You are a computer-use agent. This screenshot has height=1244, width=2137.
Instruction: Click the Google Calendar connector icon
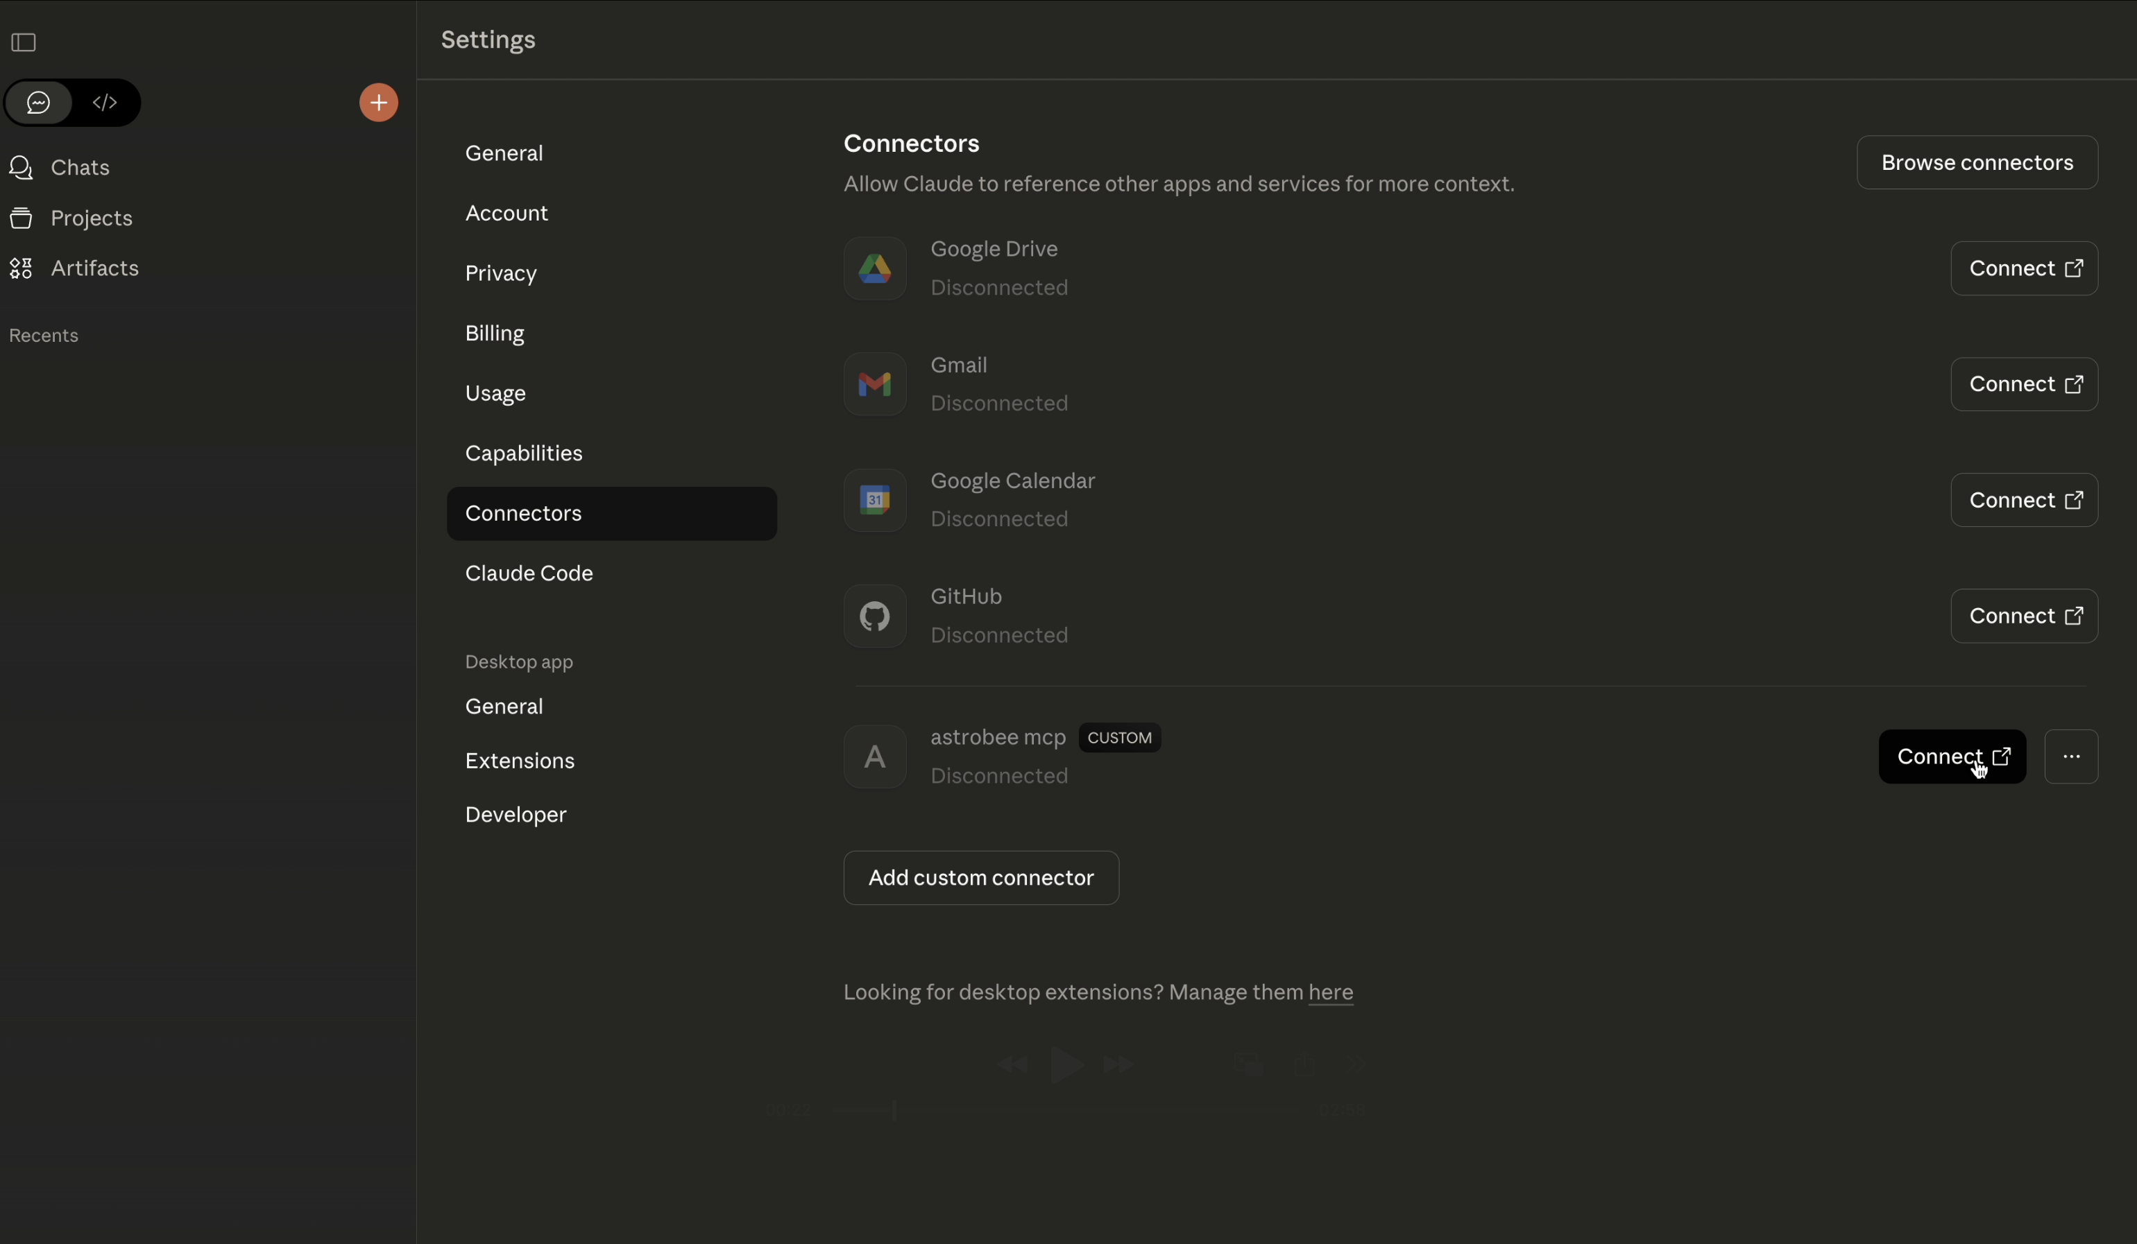[x=874, y=500]
